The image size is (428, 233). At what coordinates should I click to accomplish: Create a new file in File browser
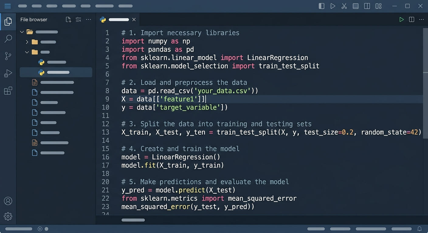click(68, 20)
